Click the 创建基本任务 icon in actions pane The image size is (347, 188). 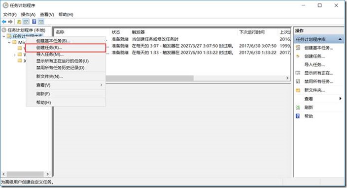tap(298, 48)
